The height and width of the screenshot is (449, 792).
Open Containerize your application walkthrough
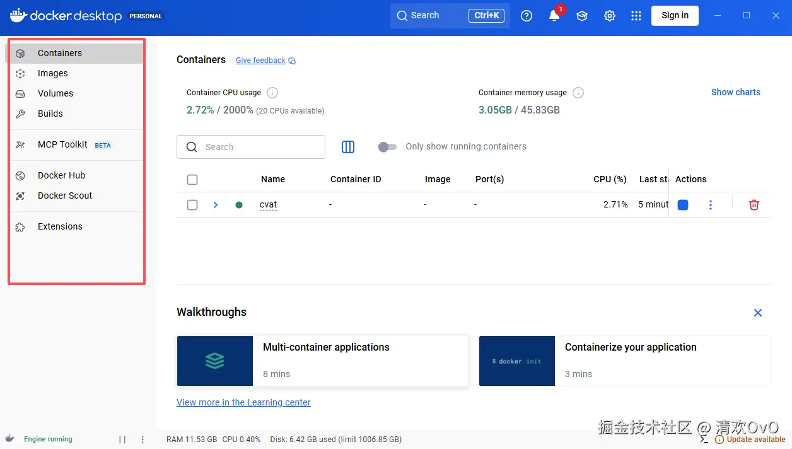(624, 361)
